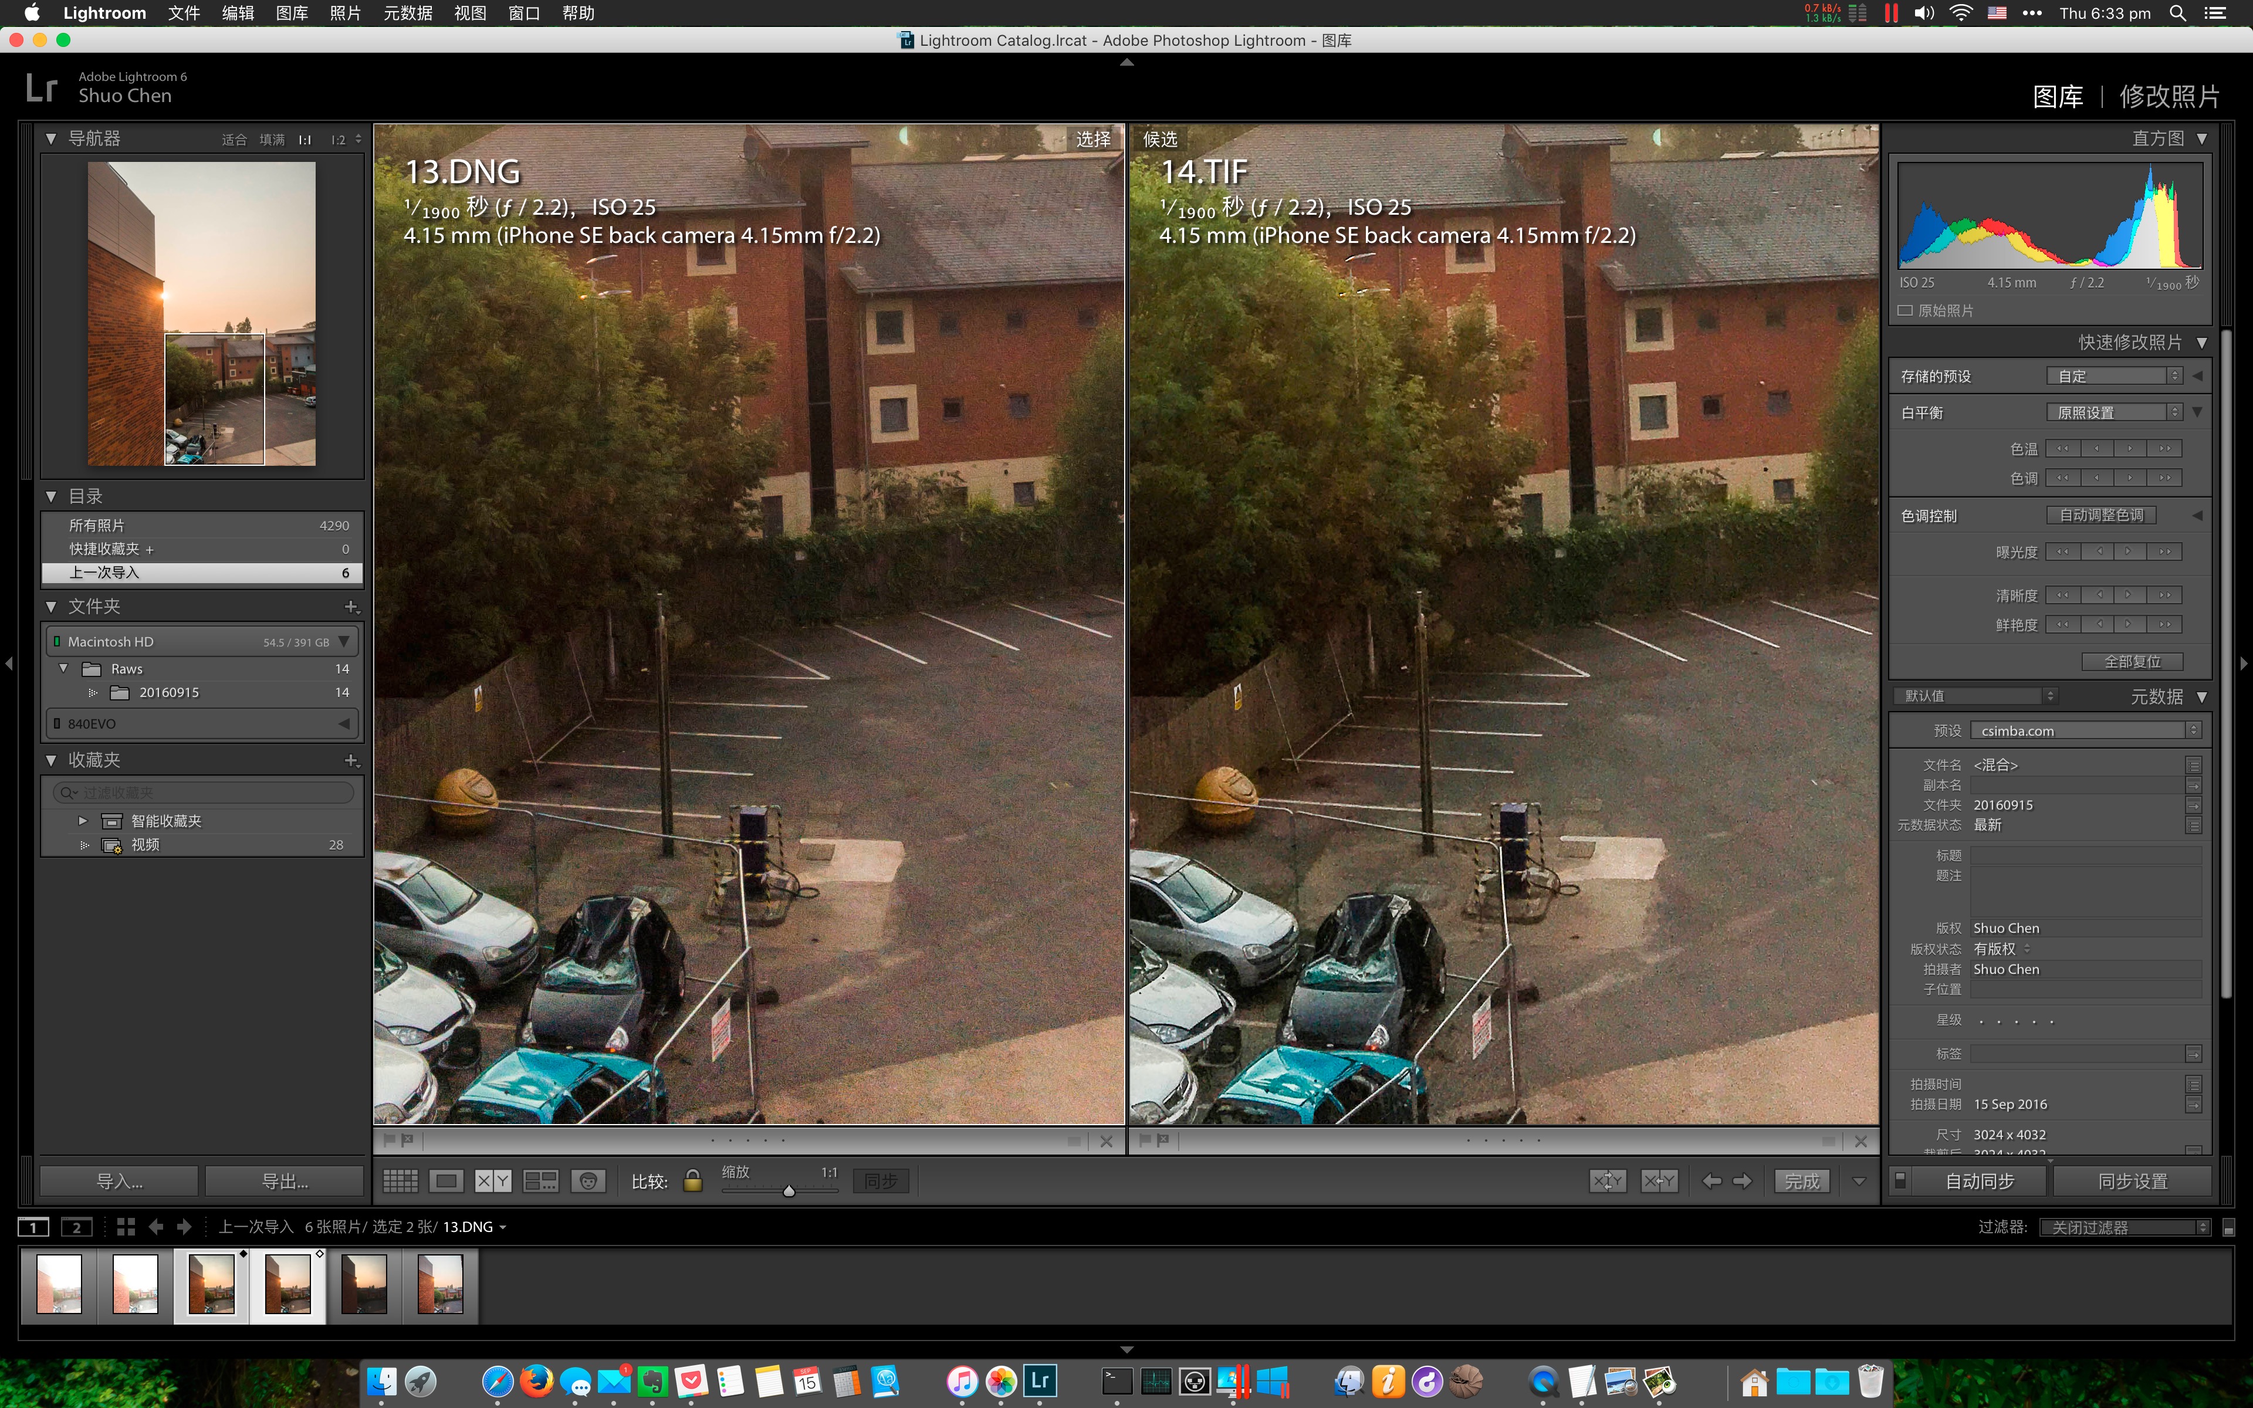Collapse the 导航器 panel
Viewport: 2253px width, 1408px height.
coord(51,138)
